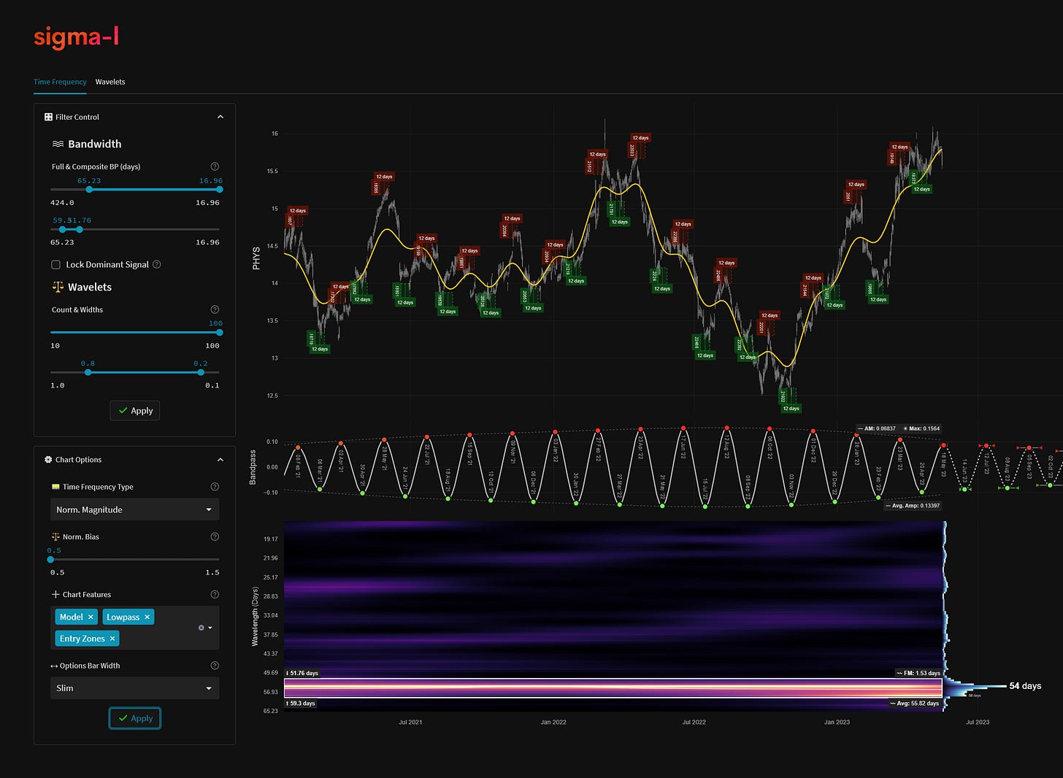Click the Filter Control grid icon
The height and width of the screenshot is (778, 1063).
(48, 117)
